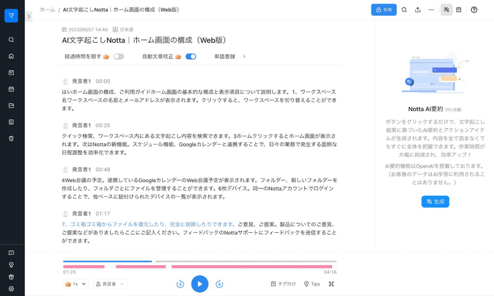Click speaker avatar at 00:00
This screenshot has height=296, width=494.
65,81
